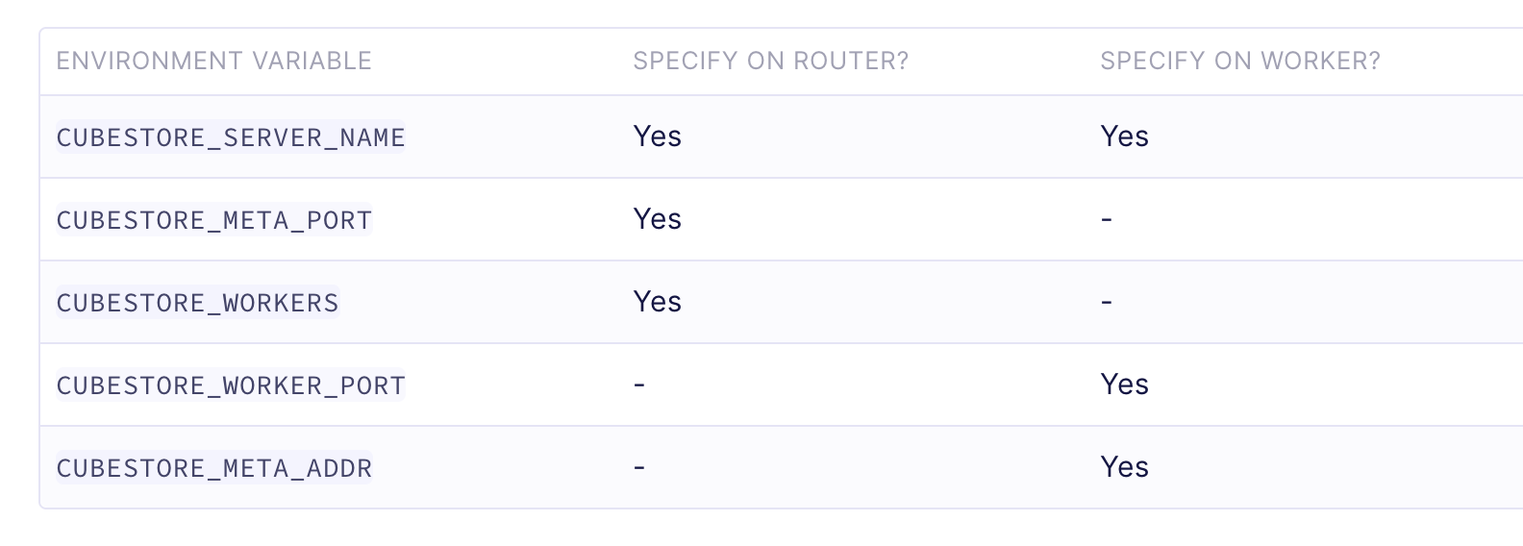Screen dimensions: 1523x546
Task: Click worker dash for CUBESTORE_WORKERS
Action: click(1107, 303)
